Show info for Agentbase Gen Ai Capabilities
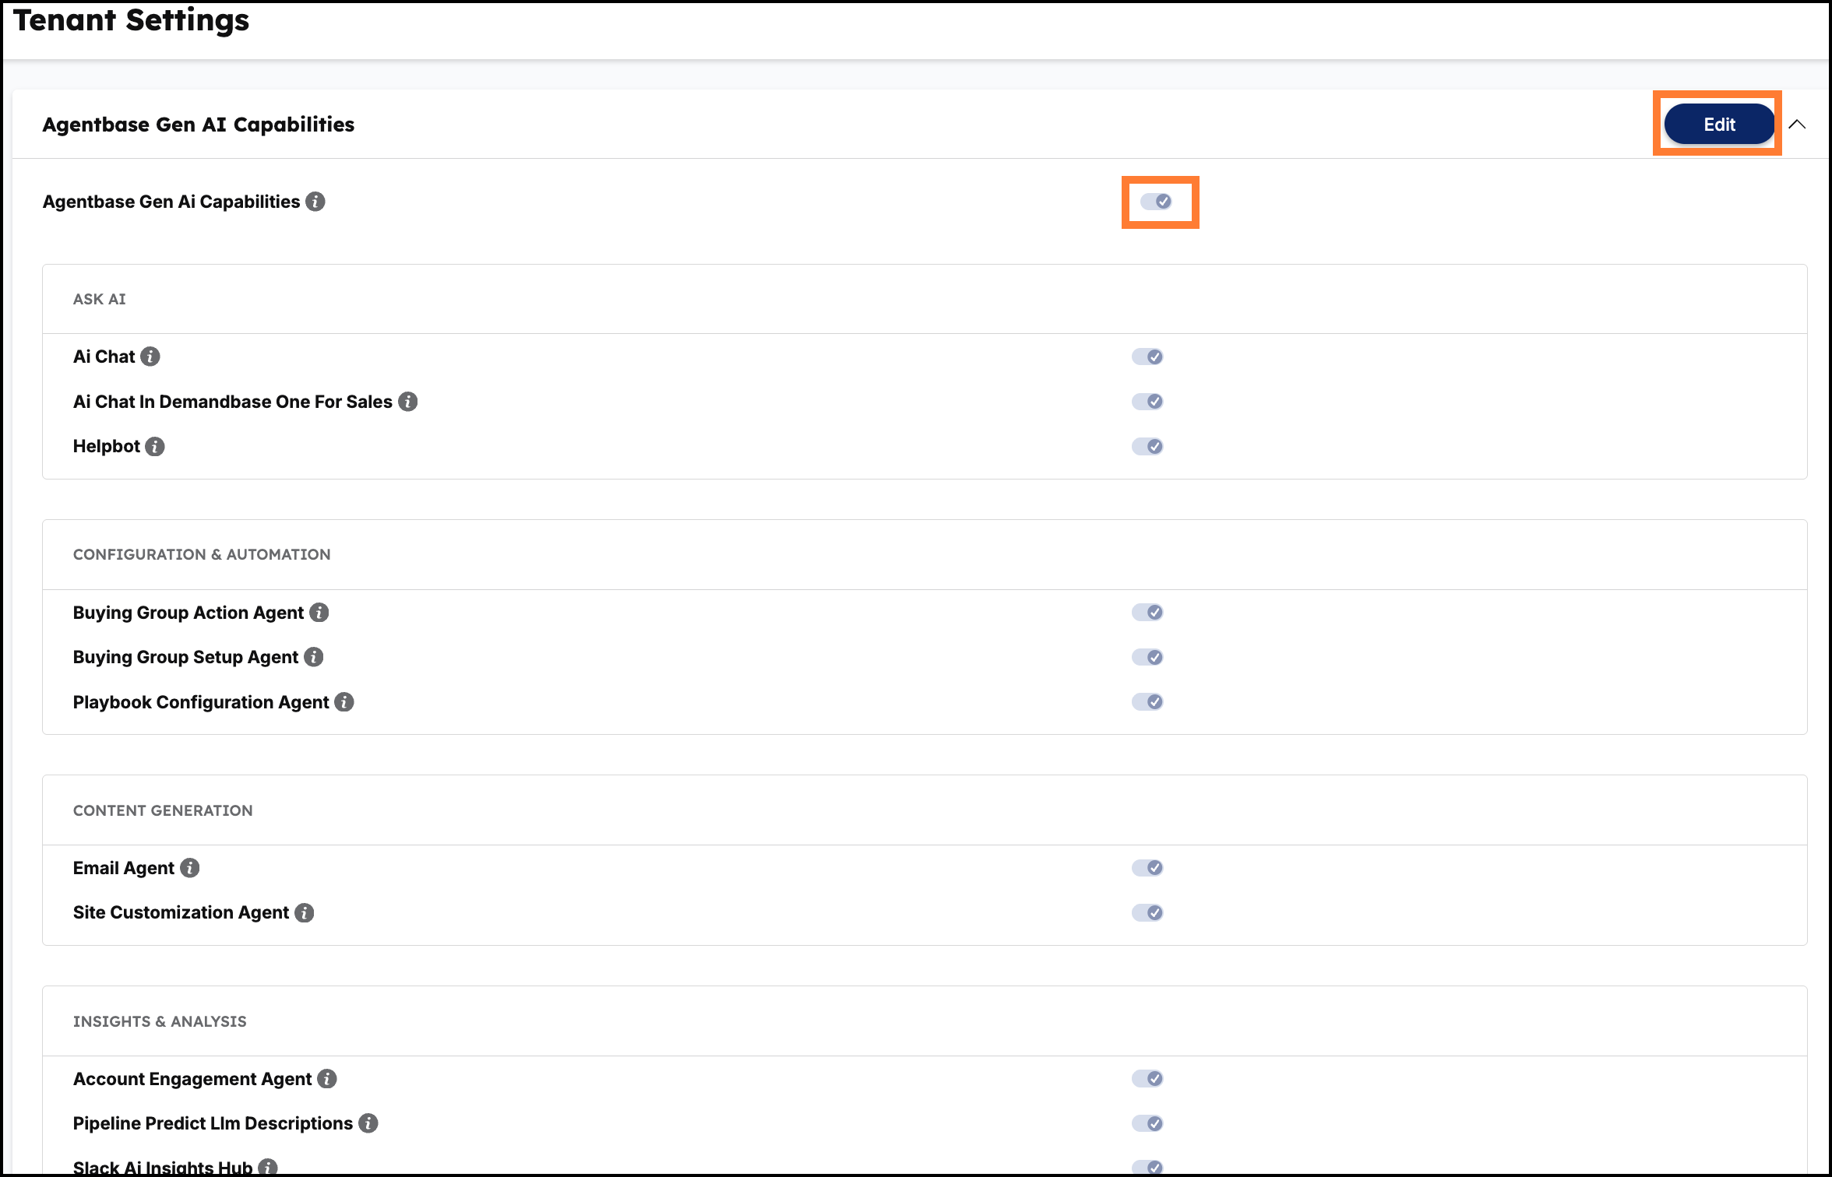The height and width of the screenshot is (1177, 1832). point(315,202)
